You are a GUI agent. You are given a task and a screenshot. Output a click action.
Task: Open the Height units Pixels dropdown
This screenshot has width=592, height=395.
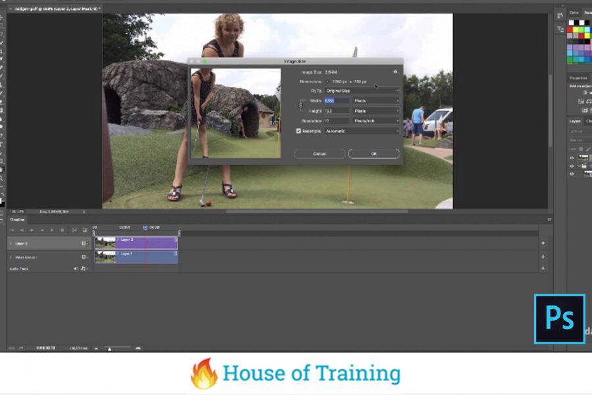[376, 111]
